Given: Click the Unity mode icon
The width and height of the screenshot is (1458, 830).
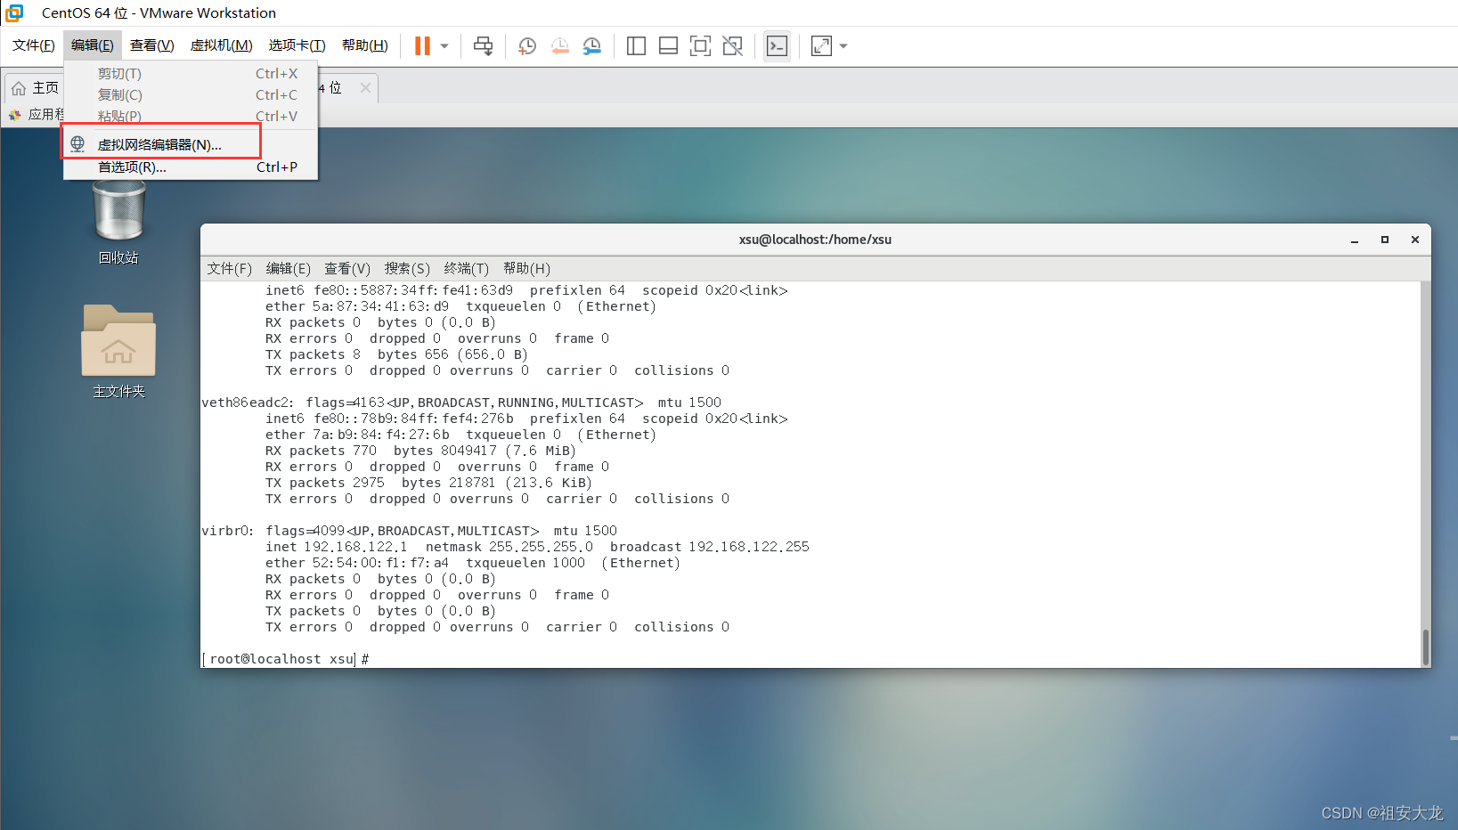Looking at the screenshot, I should 732,45.
